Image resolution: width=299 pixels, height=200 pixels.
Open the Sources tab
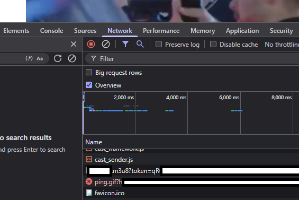coord(85,31)
